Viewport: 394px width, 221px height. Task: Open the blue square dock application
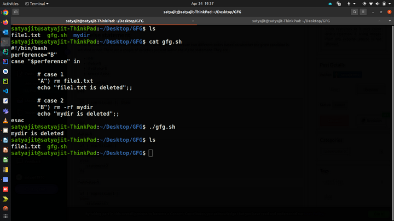[5, 180]
